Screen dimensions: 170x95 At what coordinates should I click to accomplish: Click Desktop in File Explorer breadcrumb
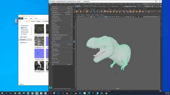click(39, 21)
